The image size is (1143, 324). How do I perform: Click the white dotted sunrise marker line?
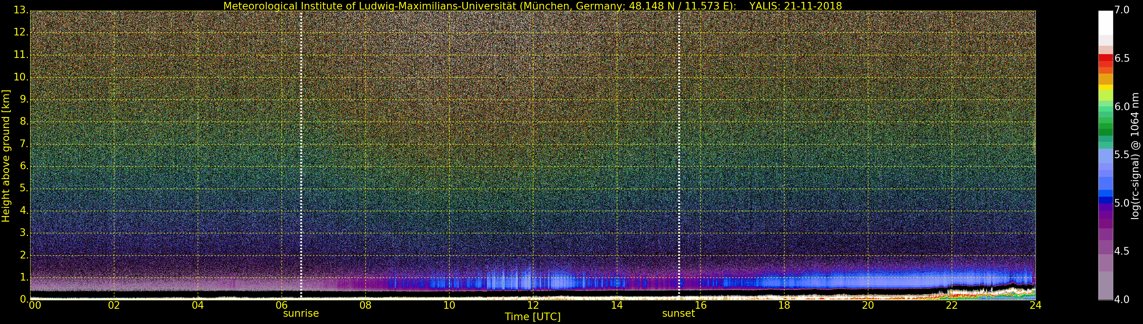pyautogui.click(x=301, y=155)
